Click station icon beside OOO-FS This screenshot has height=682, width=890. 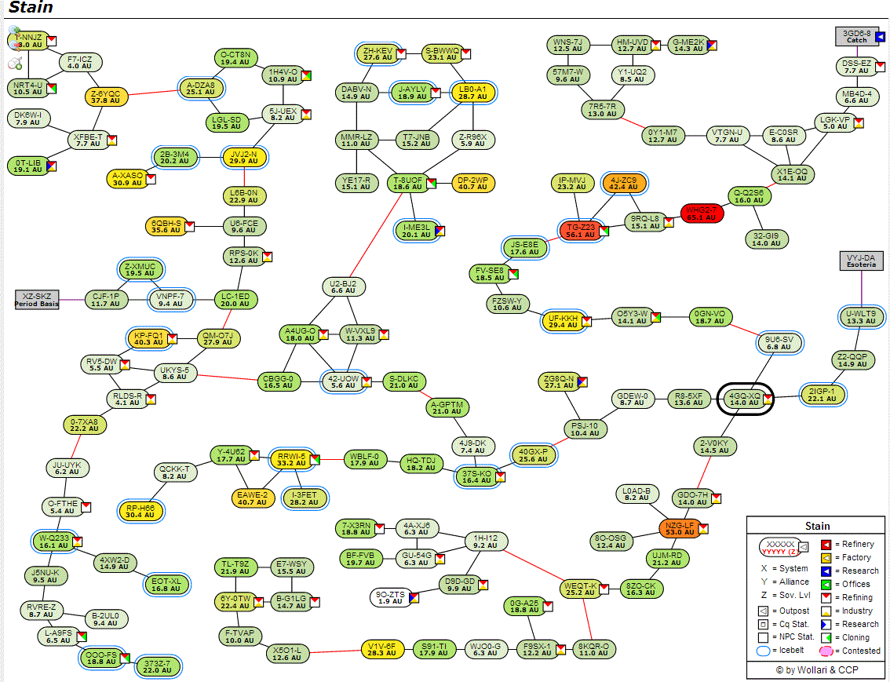(x=125, y=658)
